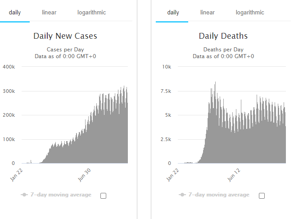The width and height of the screenshot is (294, 219).
Task: Click the legend line marker icon under cases chart
Action: 24,195
